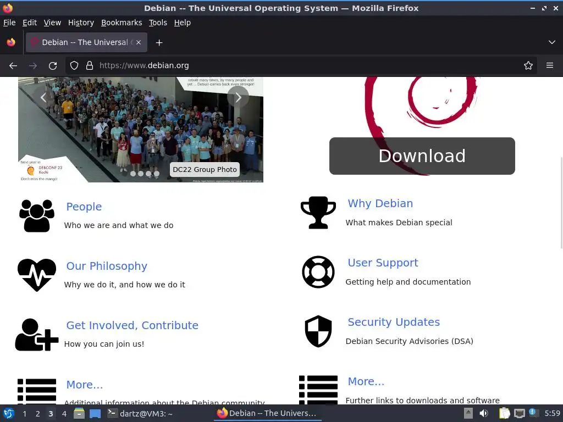Open the Firefox View pinned icon
This screenshot has width=563, height=422.
click(x=11, y=42)
